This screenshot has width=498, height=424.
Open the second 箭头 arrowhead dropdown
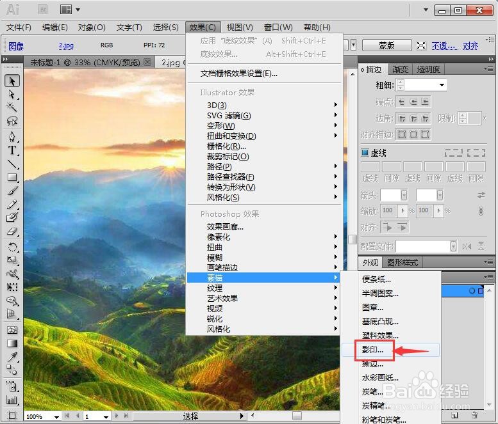coord(440,195)
